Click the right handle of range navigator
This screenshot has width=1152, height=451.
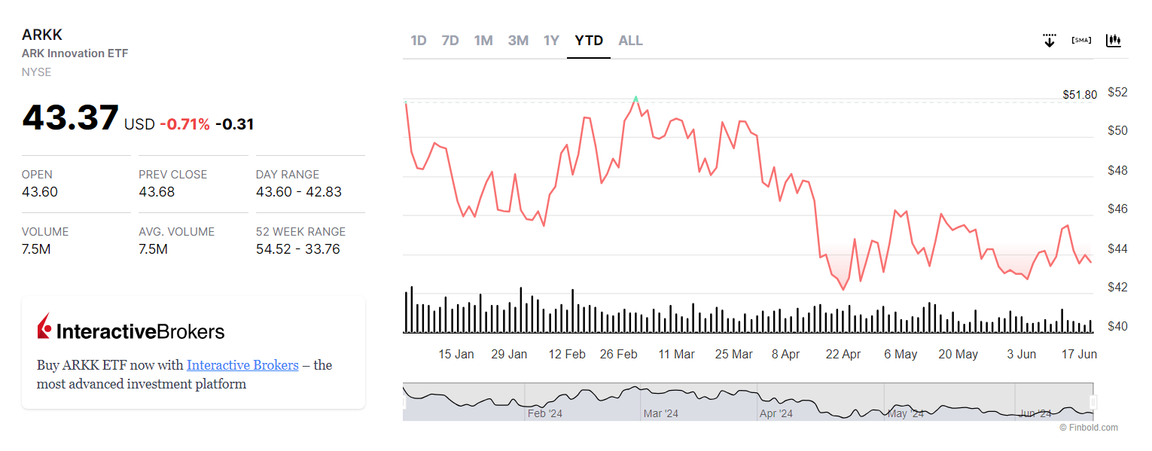1093,402
